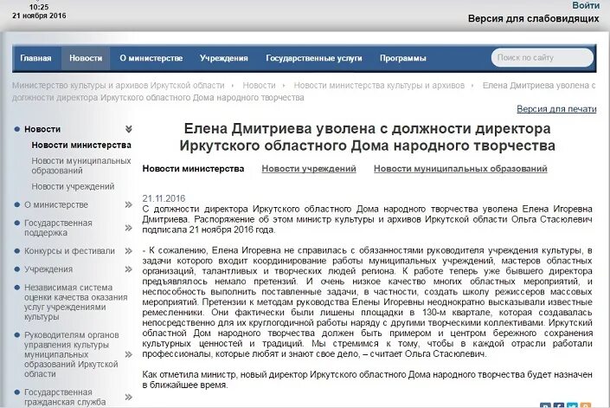Expand Государственная гражданская служба sidebar chevron
Viewport: 610px width, 408px height.
128,397
